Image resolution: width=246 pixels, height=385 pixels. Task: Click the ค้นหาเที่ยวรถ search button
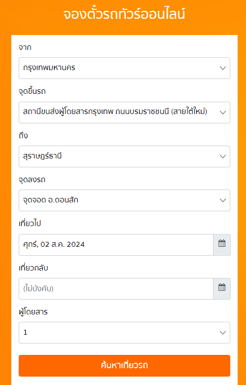click(x=124, y=366)
